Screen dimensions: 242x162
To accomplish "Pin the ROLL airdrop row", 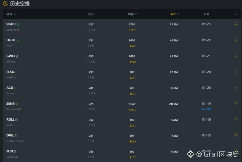I will pos(236,119).
